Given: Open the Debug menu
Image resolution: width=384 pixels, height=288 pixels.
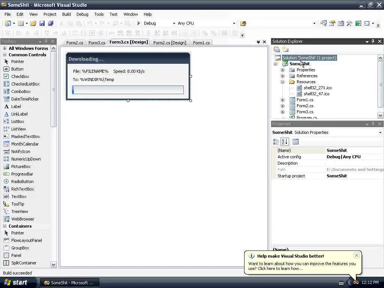Looking at the screenshot, I should click(x=82, y=14).
